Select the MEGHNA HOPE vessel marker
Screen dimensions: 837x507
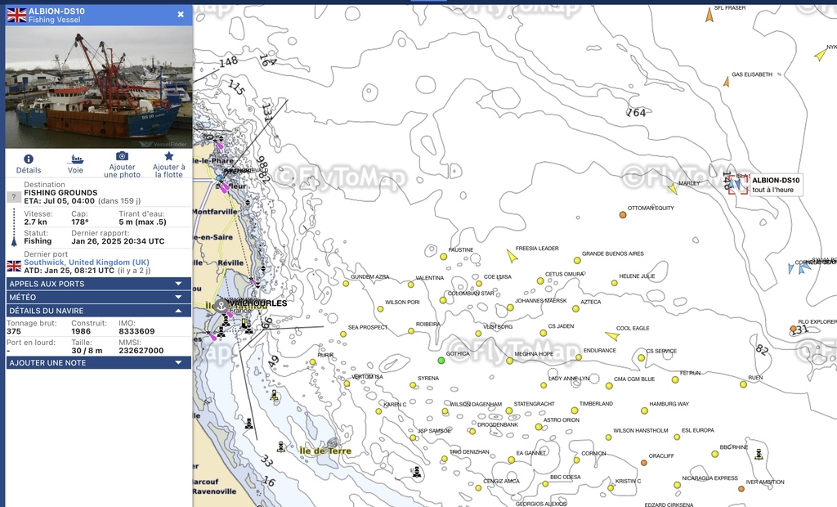click(x=510, y=361)
